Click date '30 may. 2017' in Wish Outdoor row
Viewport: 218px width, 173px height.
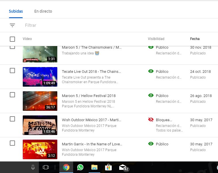[x=201, y=120]
